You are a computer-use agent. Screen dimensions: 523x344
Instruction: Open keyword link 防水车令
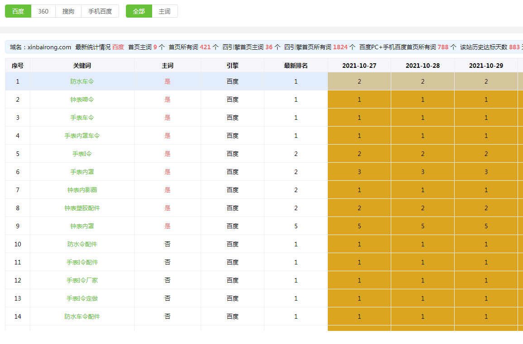(82, 81)
